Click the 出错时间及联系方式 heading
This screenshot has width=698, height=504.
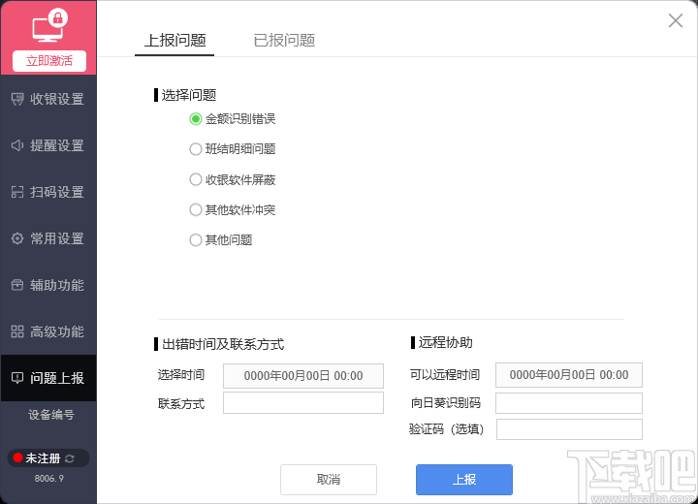click(x=223, y=344)
